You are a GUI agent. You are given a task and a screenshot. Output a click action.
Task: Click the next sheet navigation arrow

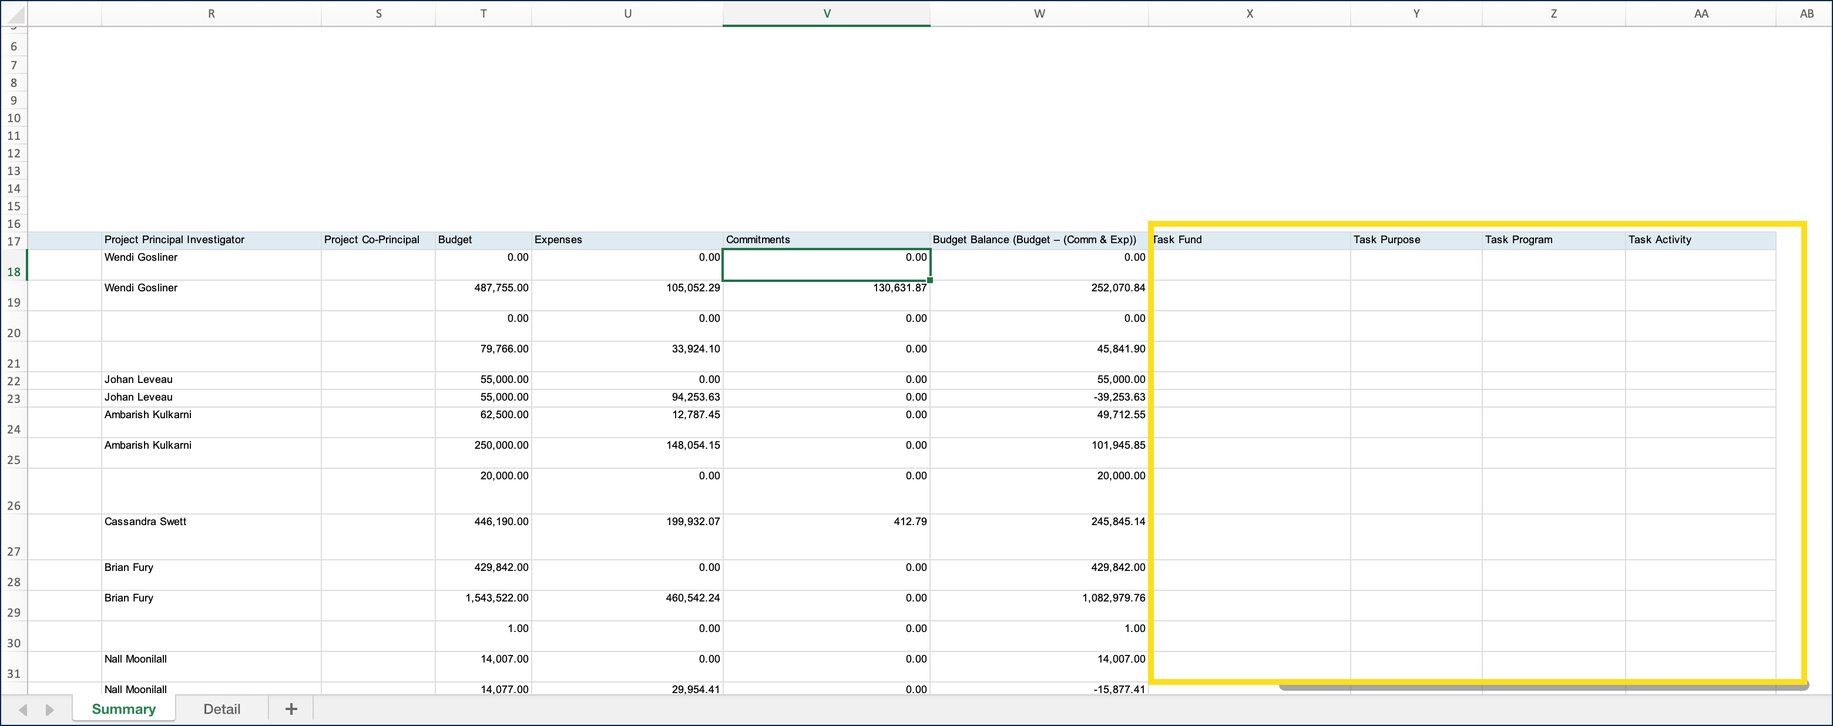[49, 710]
